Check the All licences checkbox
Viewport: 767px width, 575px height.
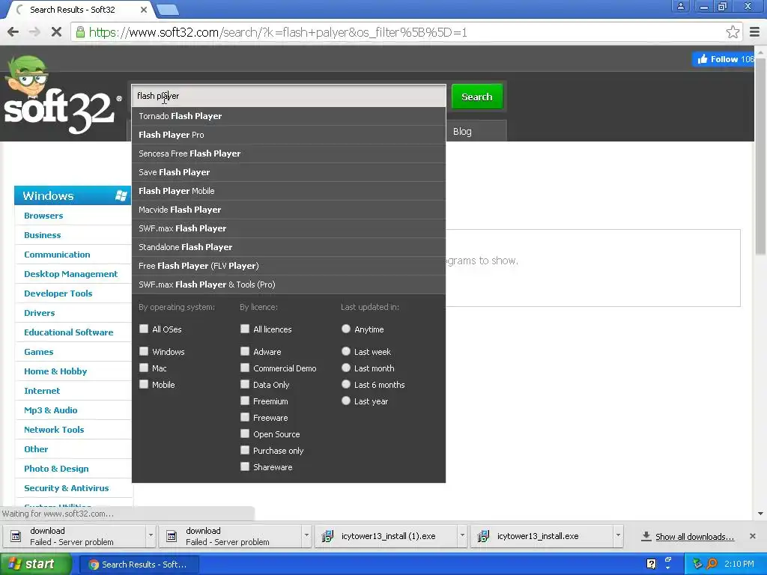(245, 329)
